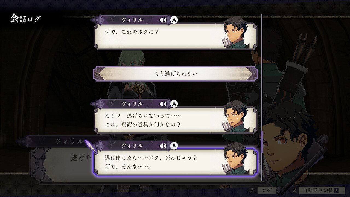Click the A button badge on the second ツィリル entry
Screen dimensions: 350x197
[x=174, y=104]
